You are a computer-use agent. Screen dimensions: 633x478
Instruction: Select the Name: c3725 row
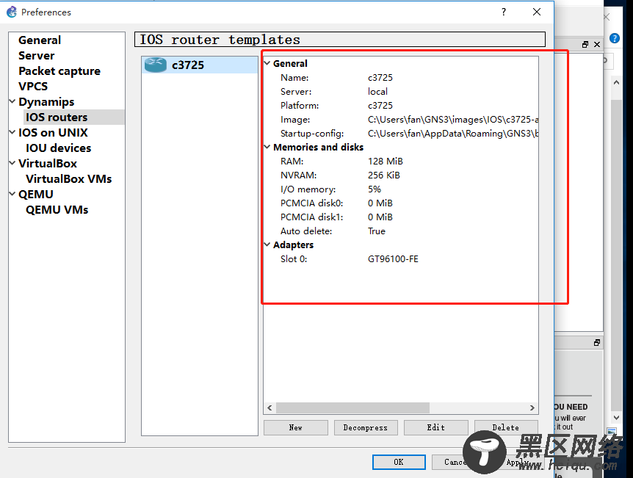(401, 78)
